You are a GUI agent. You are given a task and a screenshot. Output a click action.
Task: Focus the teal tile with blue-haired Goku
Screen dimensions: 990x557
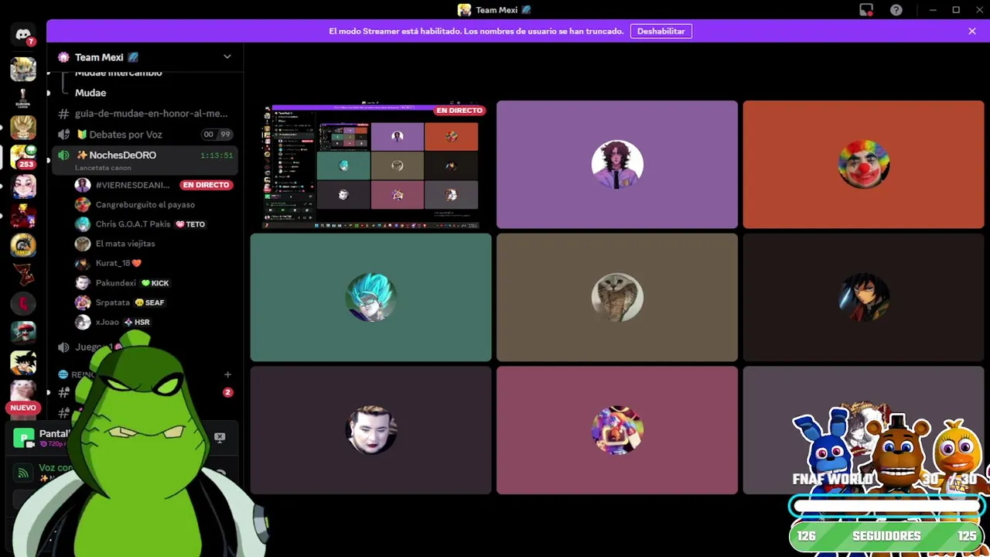tap(370, 298)
